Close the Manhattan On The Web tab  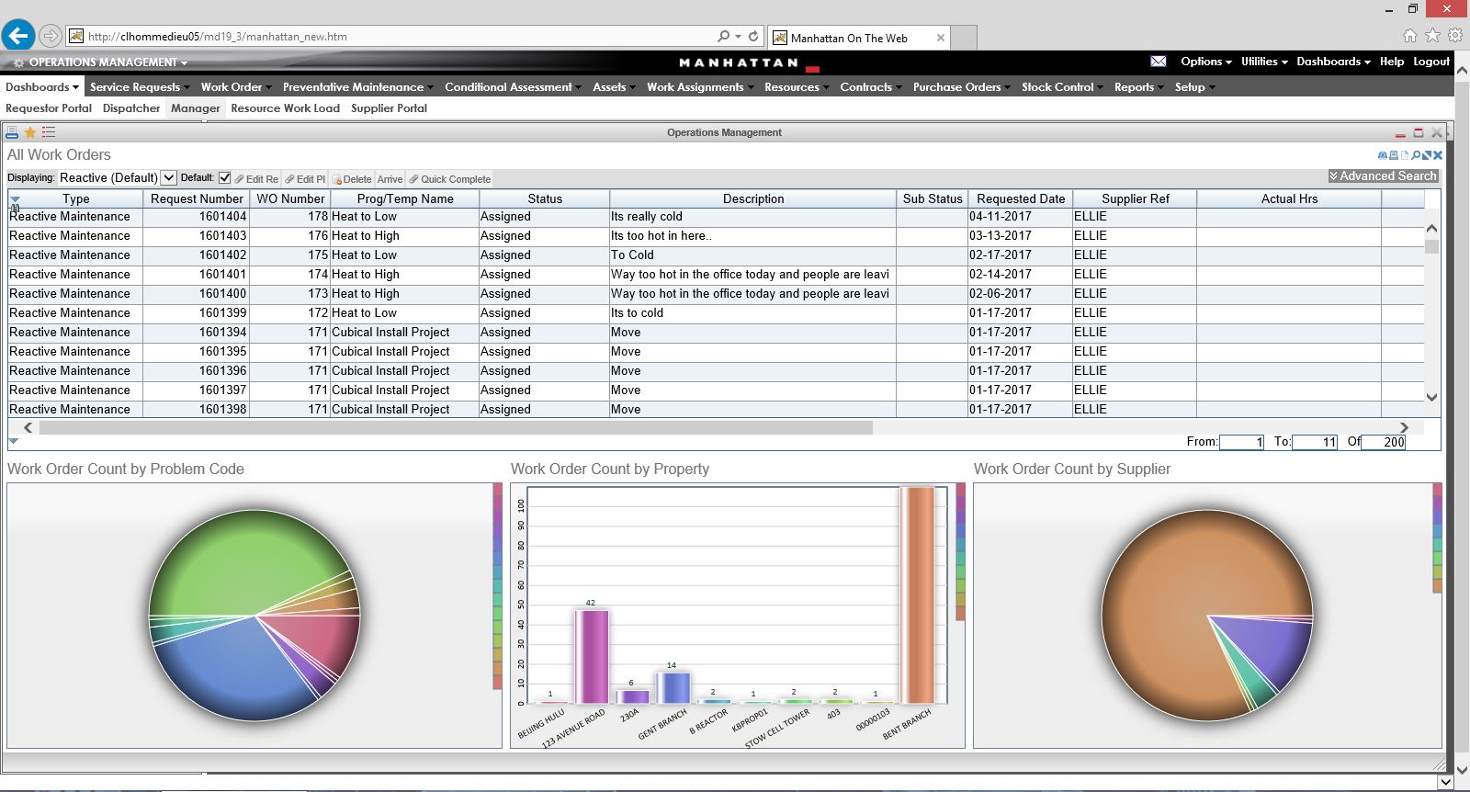941,38
